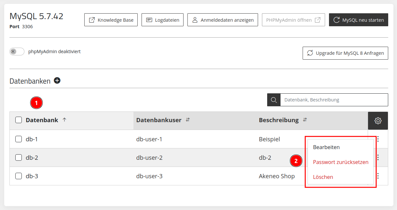Add a new database with plus icon
This screenshot has width=397, height=210.
coord(57,81)
